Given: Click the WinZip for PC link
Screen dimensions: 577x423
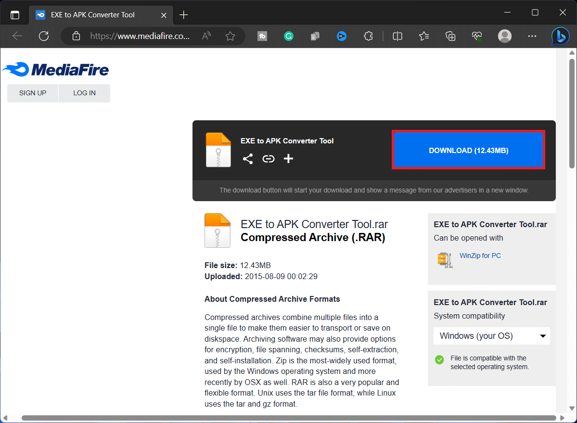Looking at the screenshot, I should (480, 256).
